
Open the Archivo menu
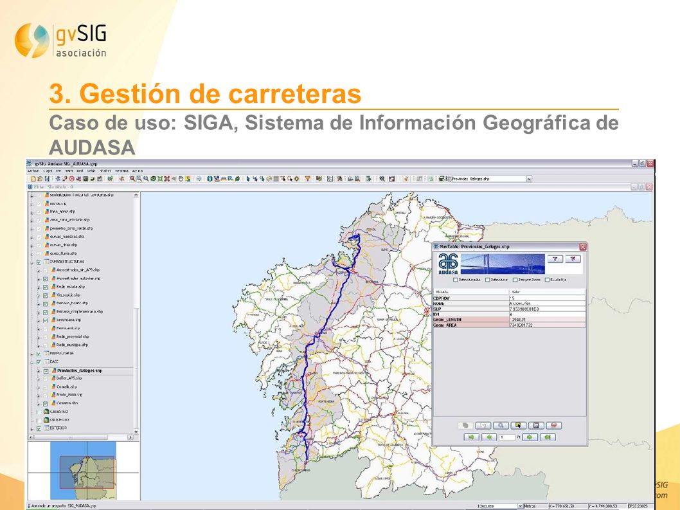(33, 171)
